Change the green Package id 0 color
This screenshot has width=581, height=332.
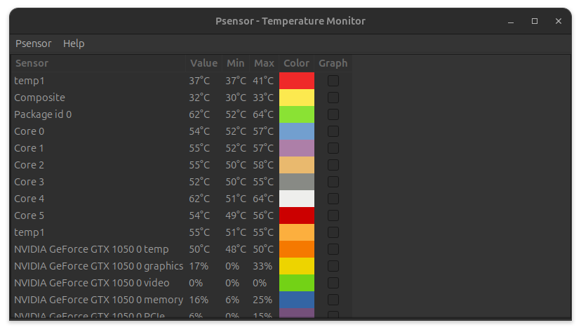pos(297,114)
